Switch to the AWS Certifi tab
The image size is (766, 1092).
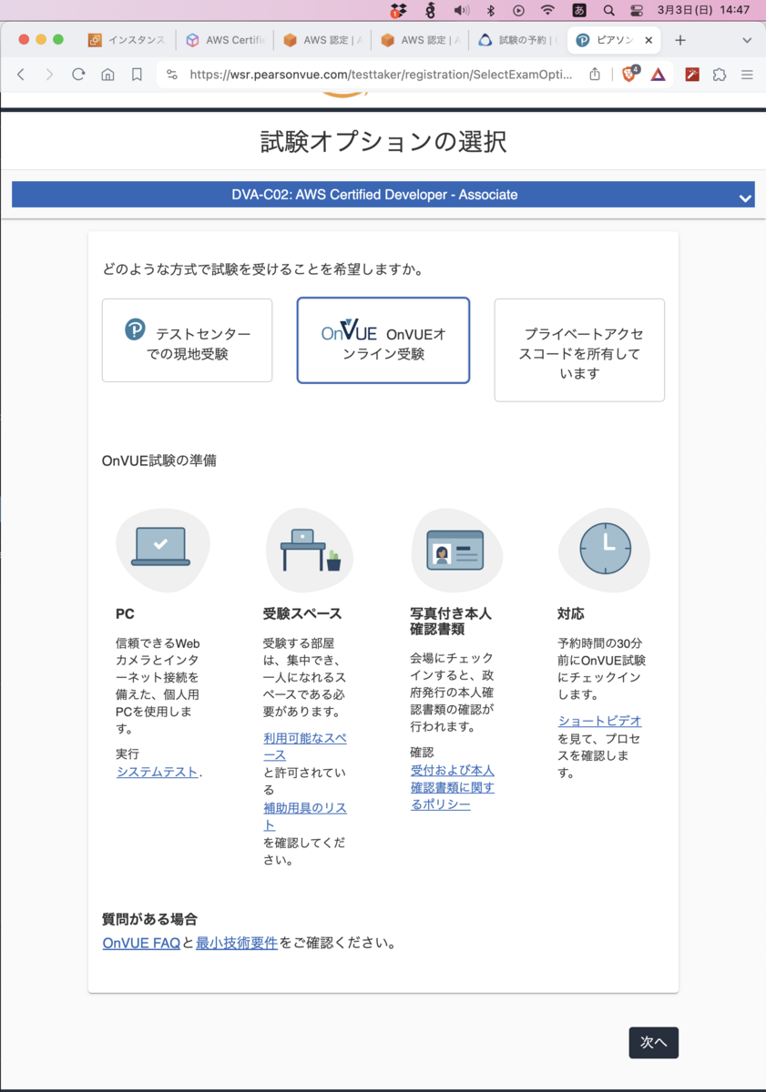pyautogui.click(x=225, y=40)
